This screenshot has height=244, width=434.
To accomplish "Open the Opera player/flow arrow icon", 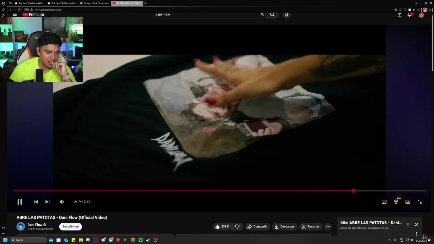I will point(414,10).
